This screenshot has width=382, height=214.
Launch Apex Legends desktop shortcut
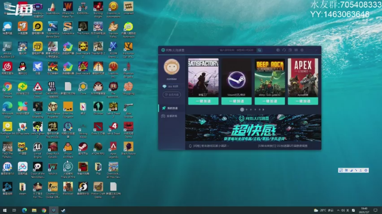click(113, 150)
